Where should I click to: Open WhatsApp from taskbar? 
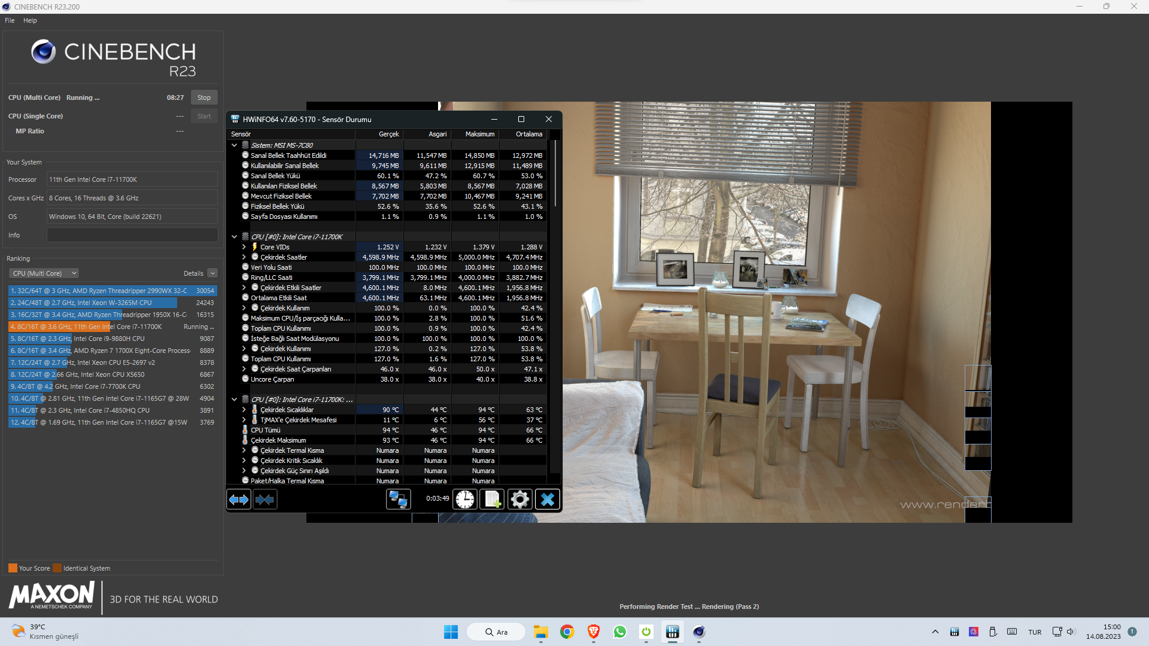[620, 632]
